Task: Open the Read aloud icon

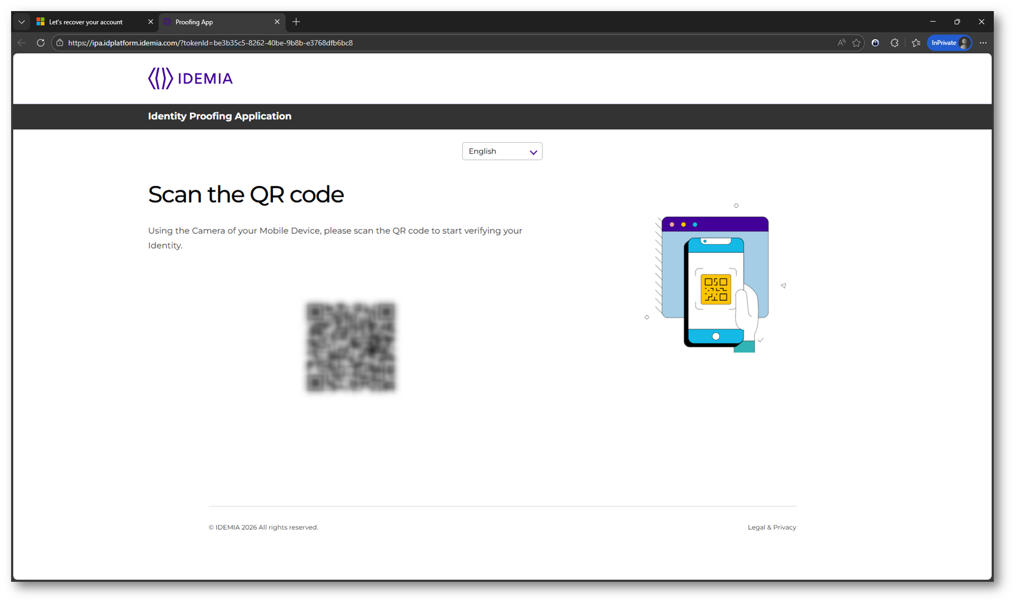Action: click(841, 43)
